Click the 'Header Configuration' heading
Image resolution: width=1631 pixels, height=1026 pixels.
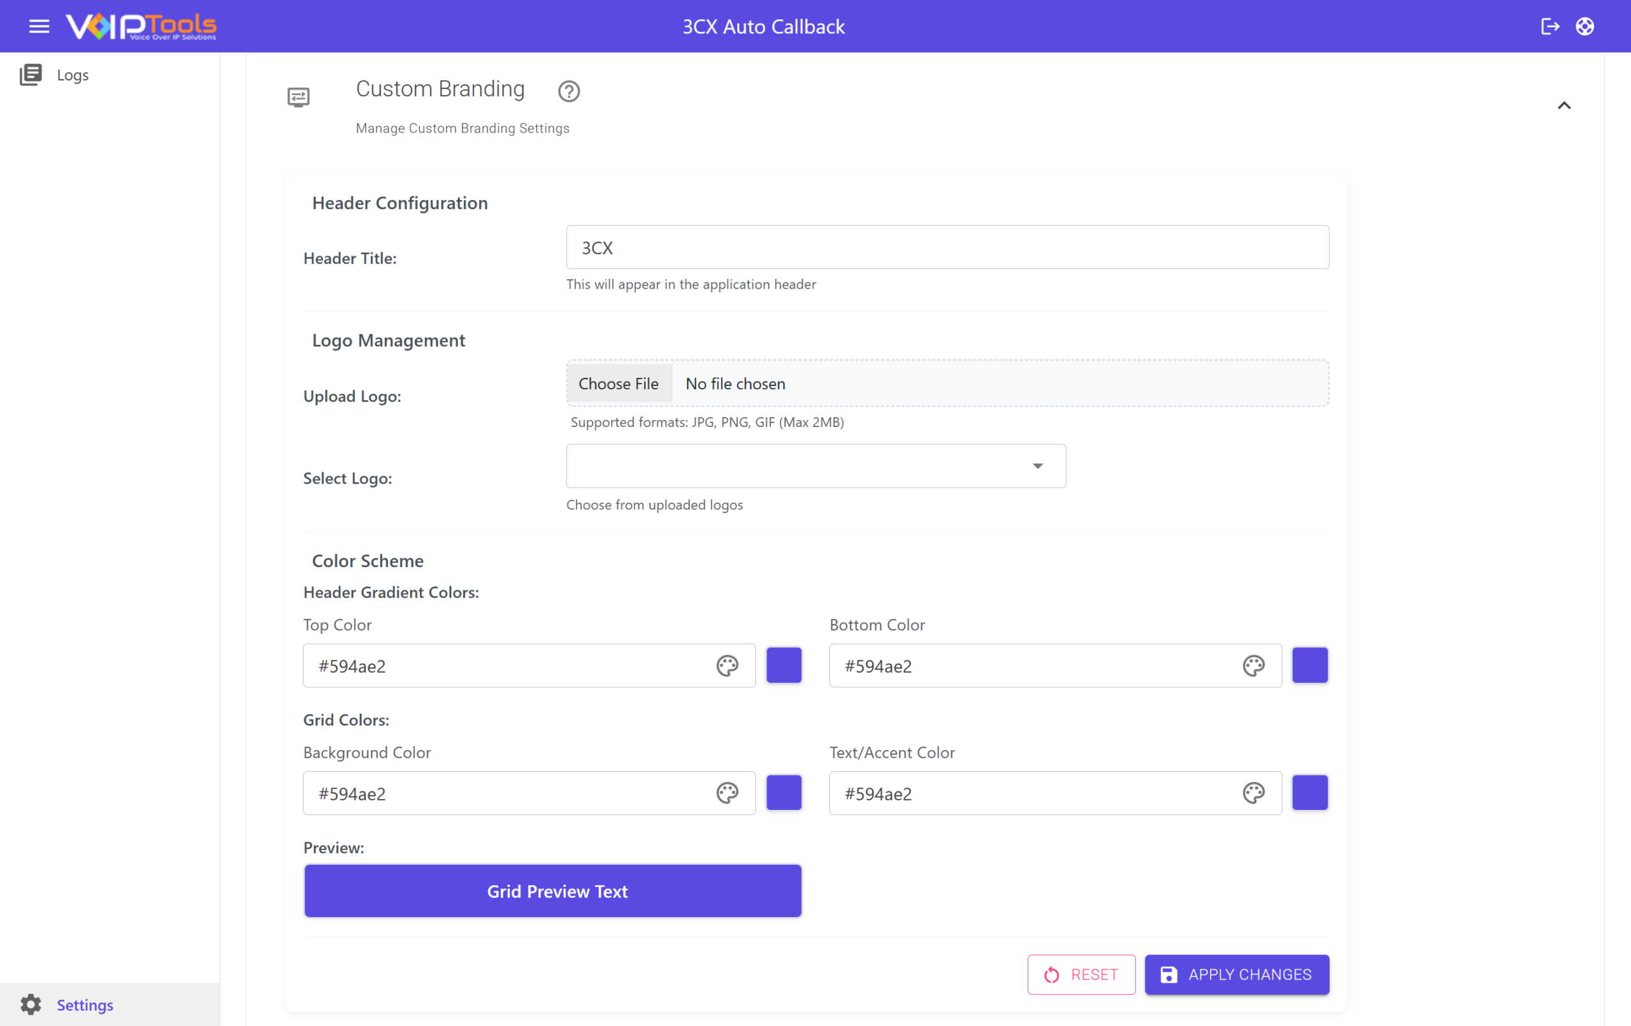point(399,203)
